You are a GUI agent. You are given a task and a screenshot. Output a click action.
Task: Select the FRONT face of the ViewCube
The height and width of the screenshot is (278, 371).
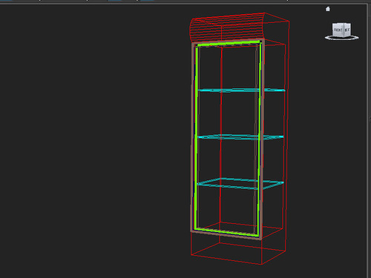coord(338,30)
